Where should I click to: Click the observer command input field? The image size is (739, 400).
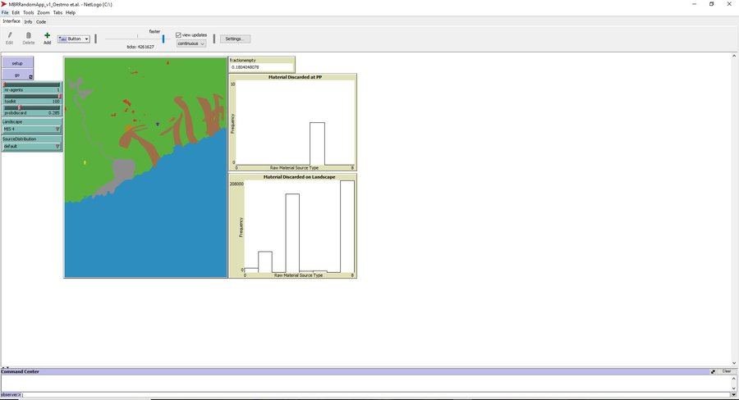point(369,395)
